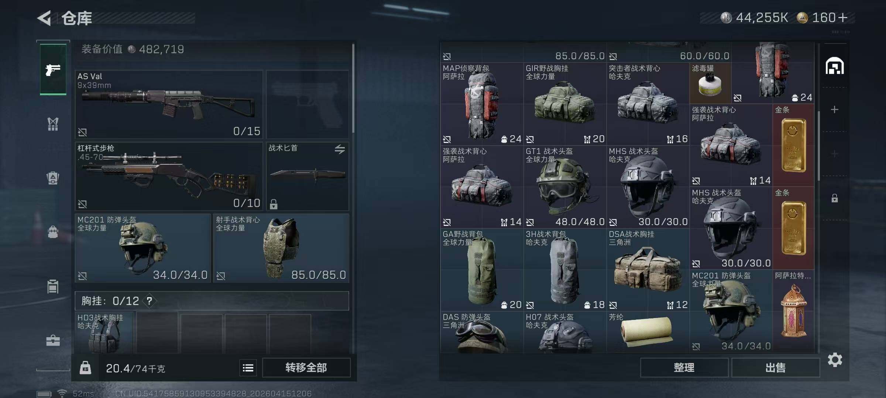Image resolution: width=886 pixels, height=398 pixels.
Task: Click the chest rig help question mark
Action: coord(149,301)
